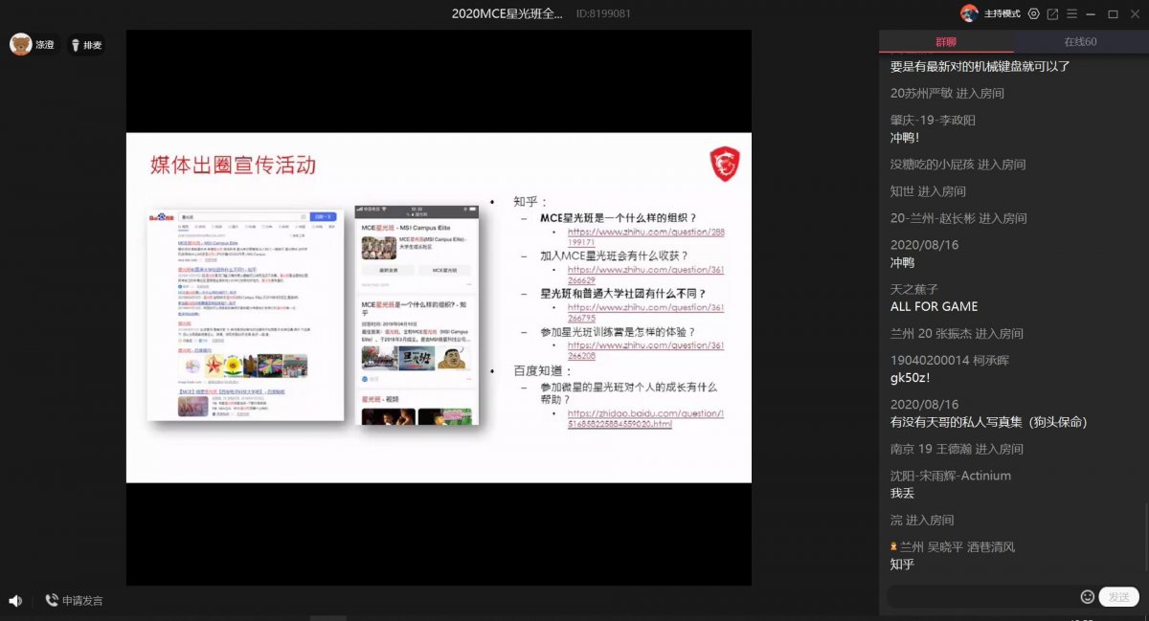Image resolution: width=1149 pixels, height=621 pixels.
Task: Click chat notice 浣 进入房间
Action: [922, 520]
